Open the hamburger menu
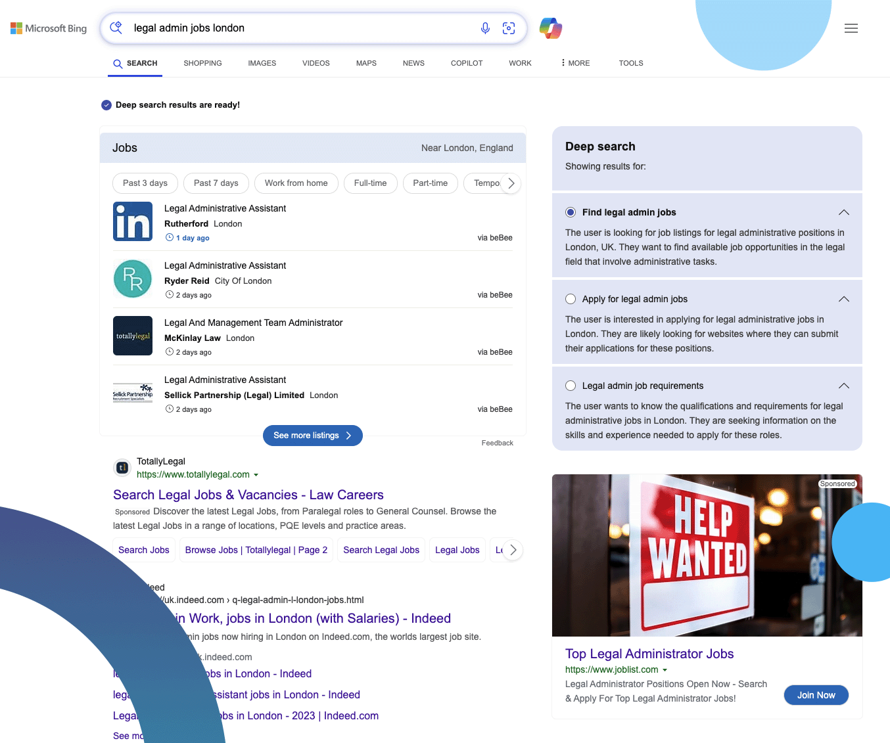The height and width of the screenshot is (743, 890). point(851,28)
